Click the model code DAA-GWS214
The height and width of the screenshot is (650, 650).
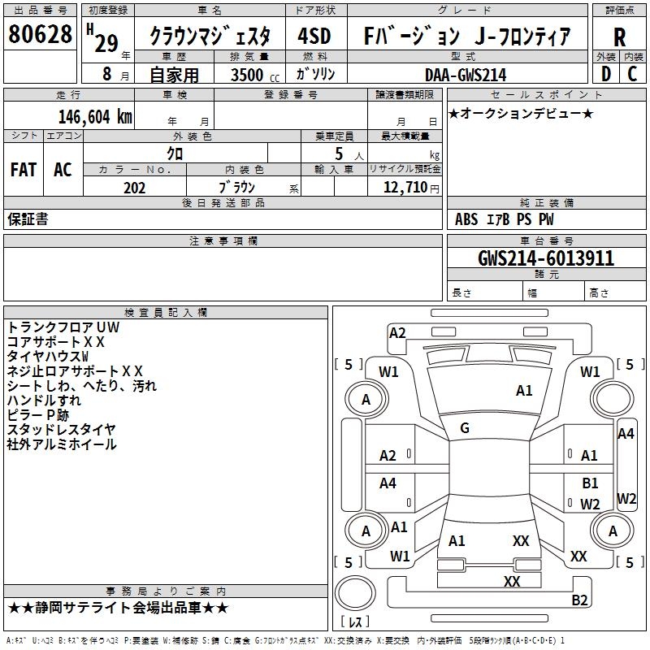pyautogui.click(x=466, y=75)
